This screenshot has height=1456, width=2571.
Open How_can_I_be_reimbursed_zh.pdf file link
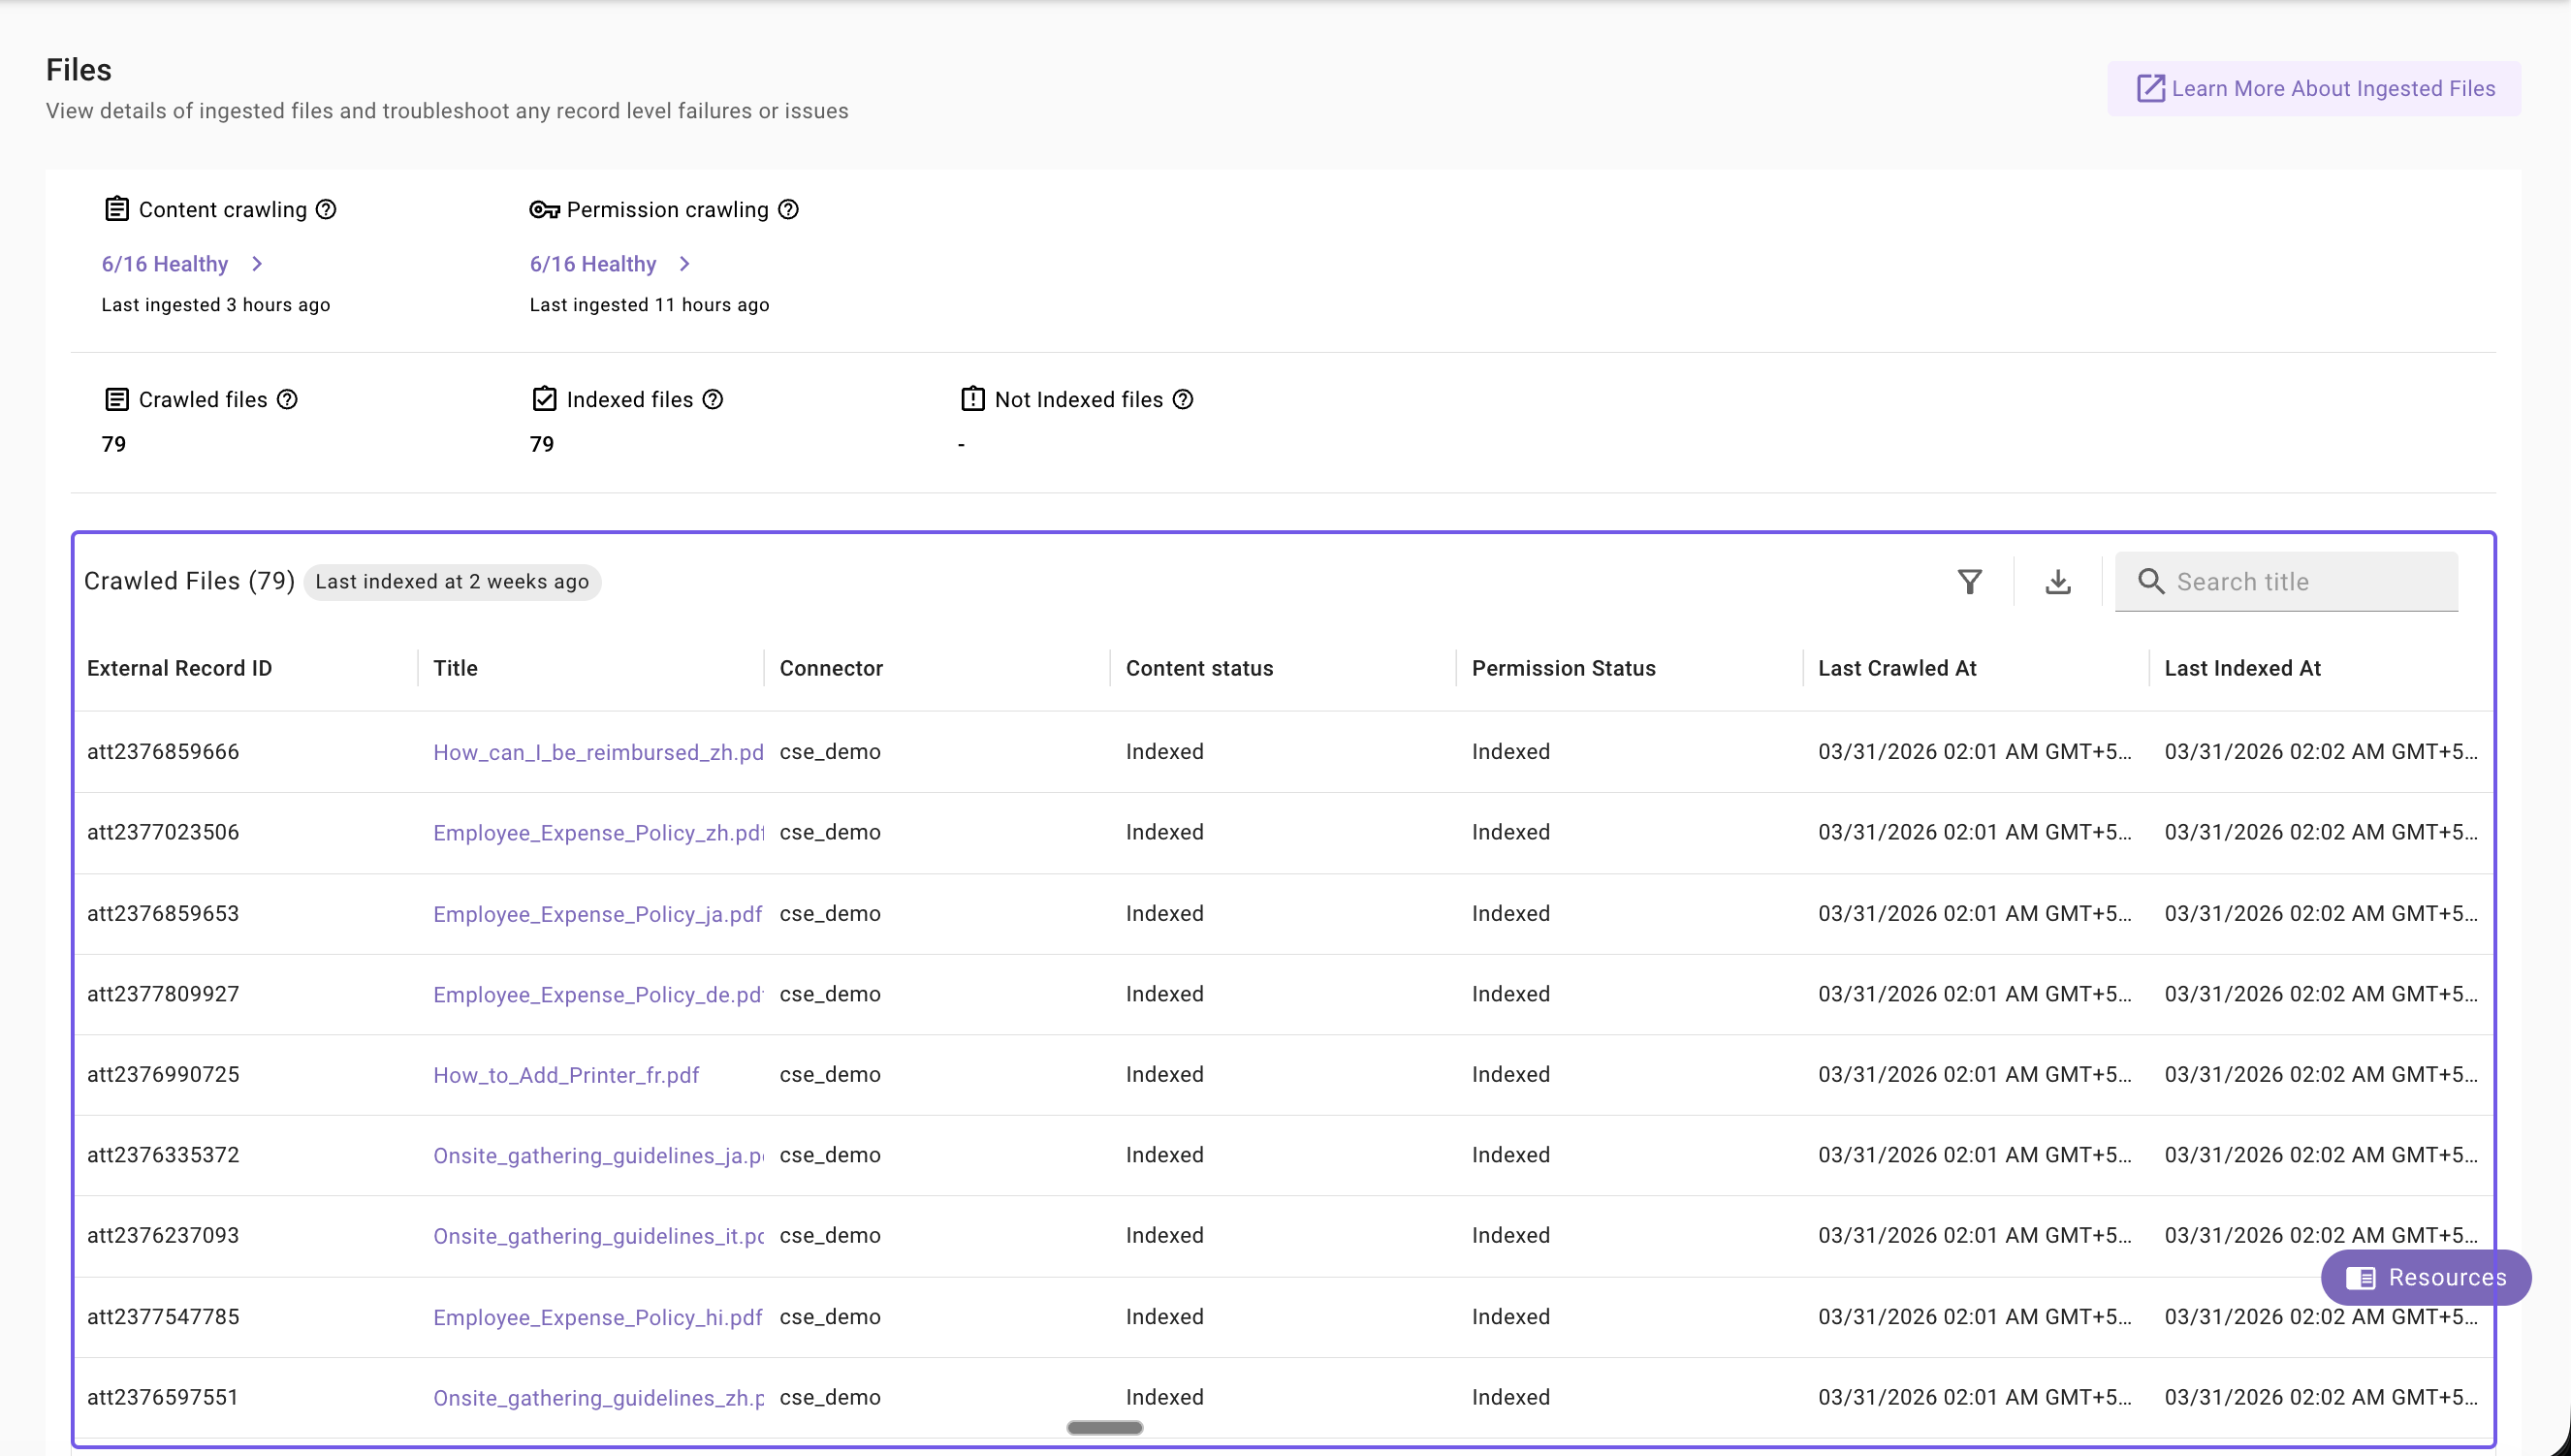coord(597,752)
